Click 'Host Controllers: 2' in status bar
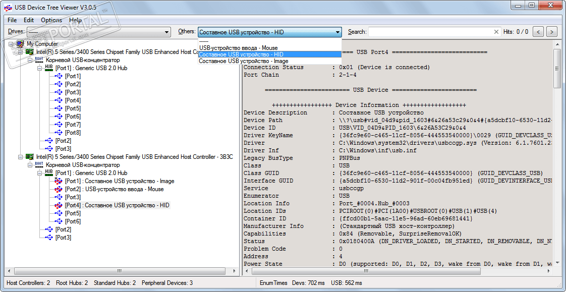Image resolution: width=566 pixels, height=292 pixels. (x=28, y=283)
